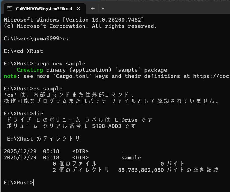Close the cmd terminal tab

[x=78, y=8]
